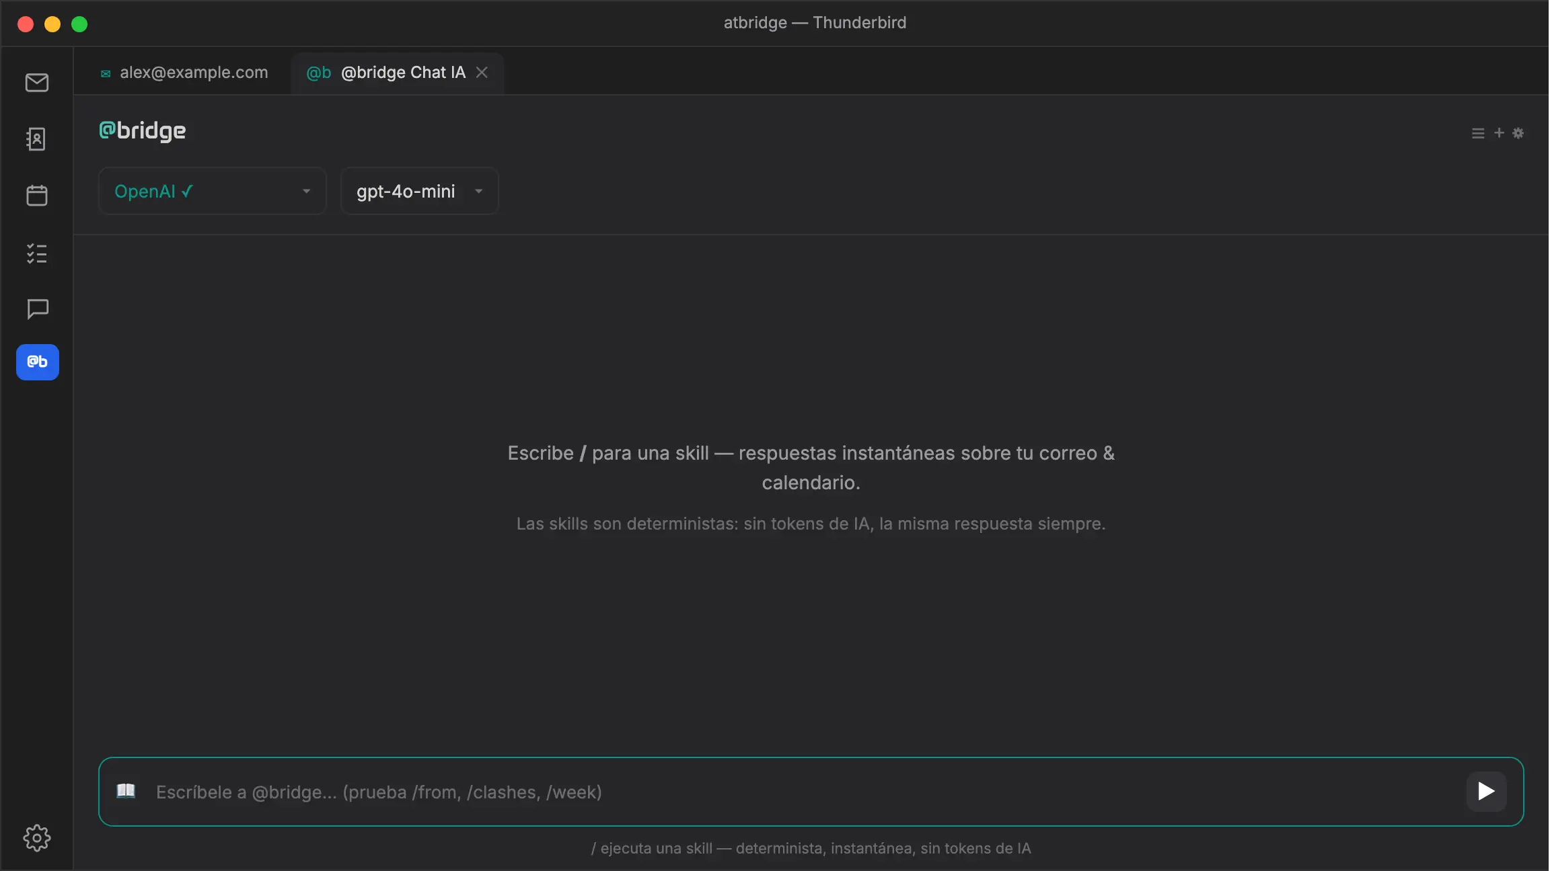Close the @bridge Chat IA tab
This screenshot has height=871, width=1550.
pos(482,72)
